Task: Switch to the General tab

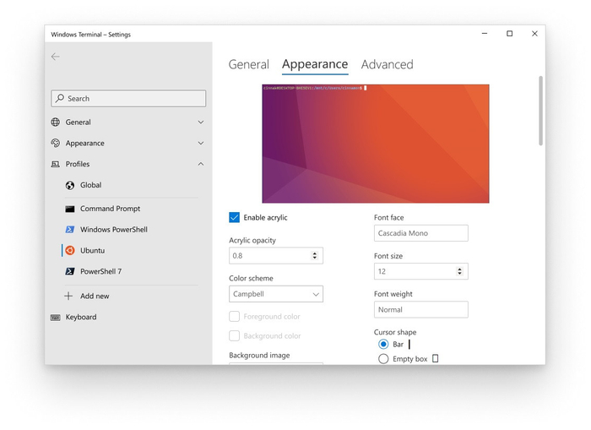Action: point(249,64)
